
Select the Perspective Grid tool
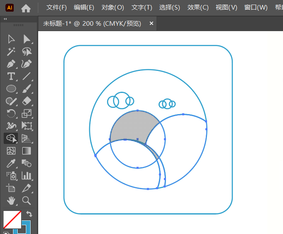pos(27,139)
